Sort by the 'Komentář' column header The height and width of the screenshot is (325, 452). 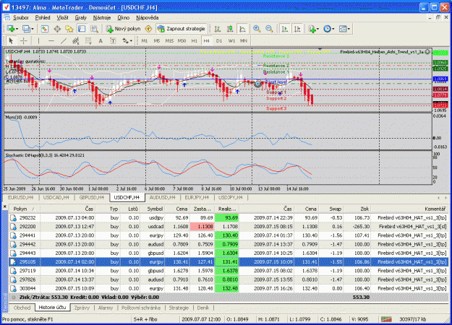409,209
